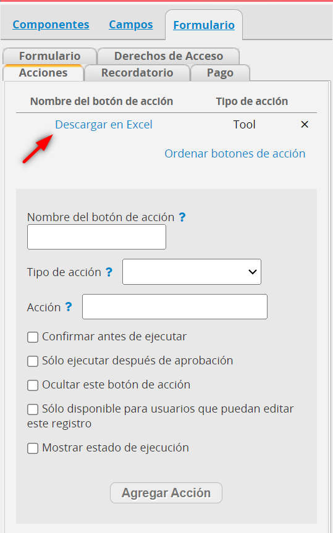The image size is (333, 533).
Task: Click the Agregar Acción button
Action: click(x=166, y=493)
